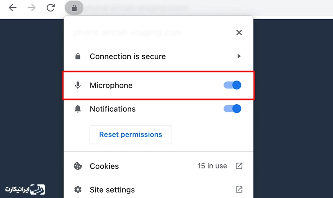Screen dimensions: 333x198
Task: Go back with the browser back arrow
Action: click(12, 8)
